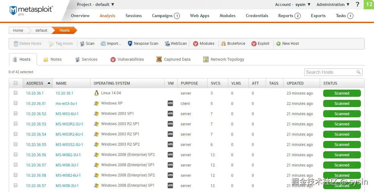Go to the Sessions menu

click(x=134, y=16)
